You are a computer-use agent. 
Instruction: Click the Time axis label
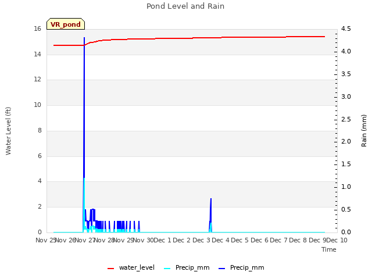tap(329, 249)
